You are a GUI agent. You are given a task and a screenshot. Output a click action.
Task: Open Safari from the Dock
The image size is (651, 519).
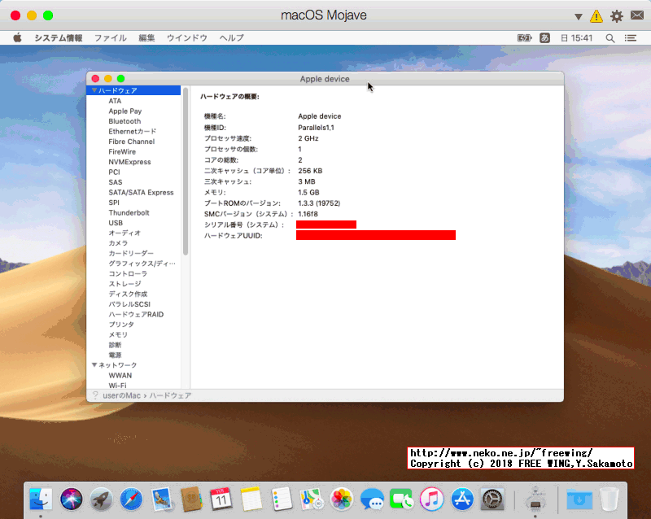point(130,499)
